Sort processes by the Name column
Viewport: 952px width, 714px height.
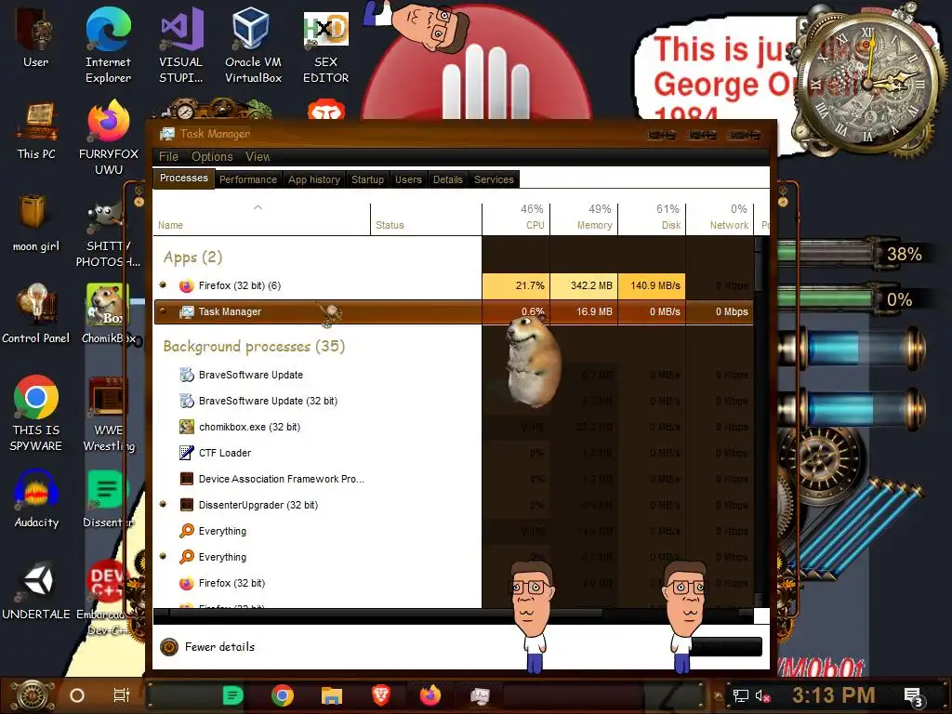[261, 219]
